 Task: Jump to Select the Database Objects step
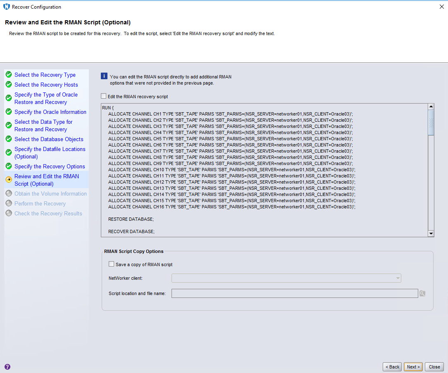pos(49,139)
